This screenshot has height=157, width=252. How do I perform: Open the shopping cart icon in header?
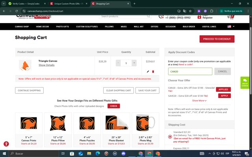231,17
